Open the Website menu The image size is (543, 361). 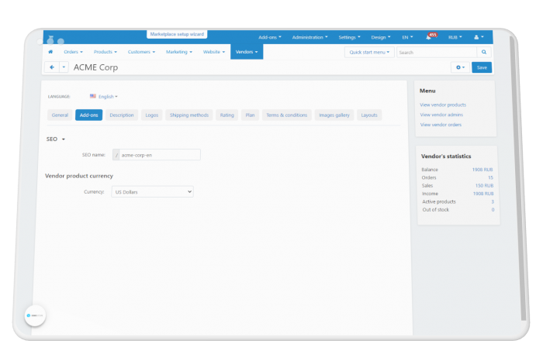coord(213,52)
